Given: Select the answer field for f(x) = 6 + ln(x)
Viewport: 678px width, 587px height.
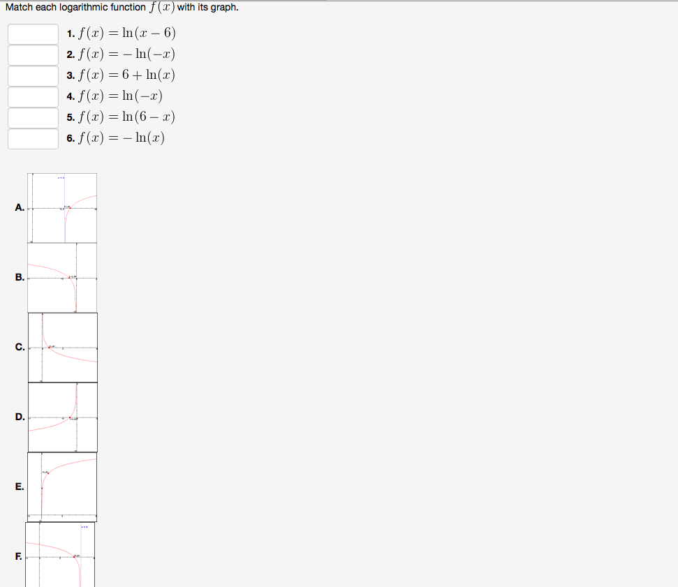Looking at the screenshot, I should tap(32, 75).
